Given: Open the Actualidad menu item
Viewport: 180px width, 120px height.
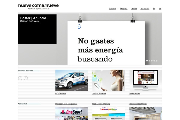Looking at the screenshot, I should (x=145, y=9).
